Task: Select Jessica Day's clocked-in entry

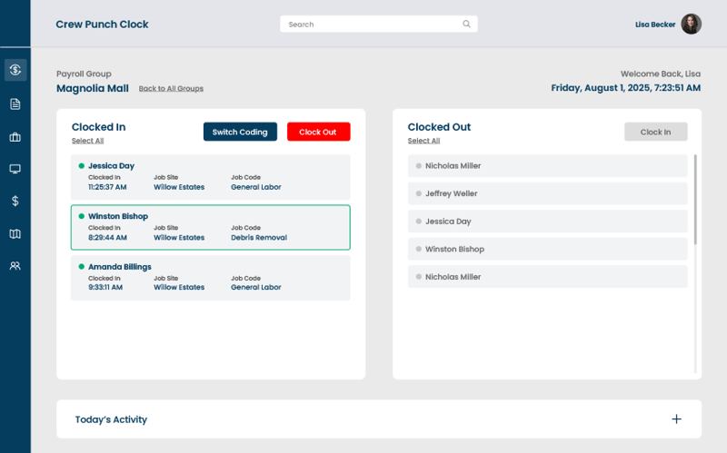Action: click(x=210, y=176)
